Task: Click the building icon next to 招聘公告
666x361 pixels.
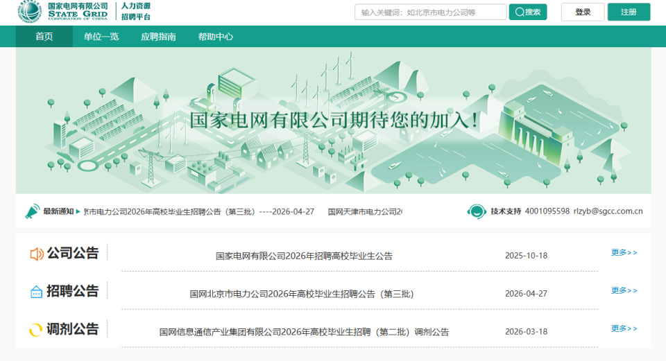Action: click(x=37, y=292)
